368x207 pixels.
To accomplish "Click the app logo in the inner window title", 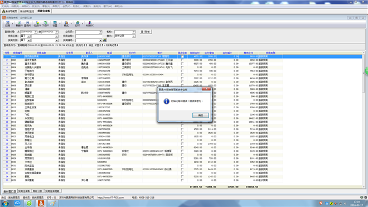I will click(4, 18).
